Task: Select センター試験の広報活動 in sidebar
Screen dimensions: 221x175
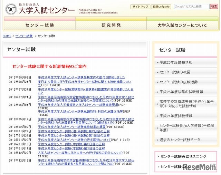Action: [186, 82]
